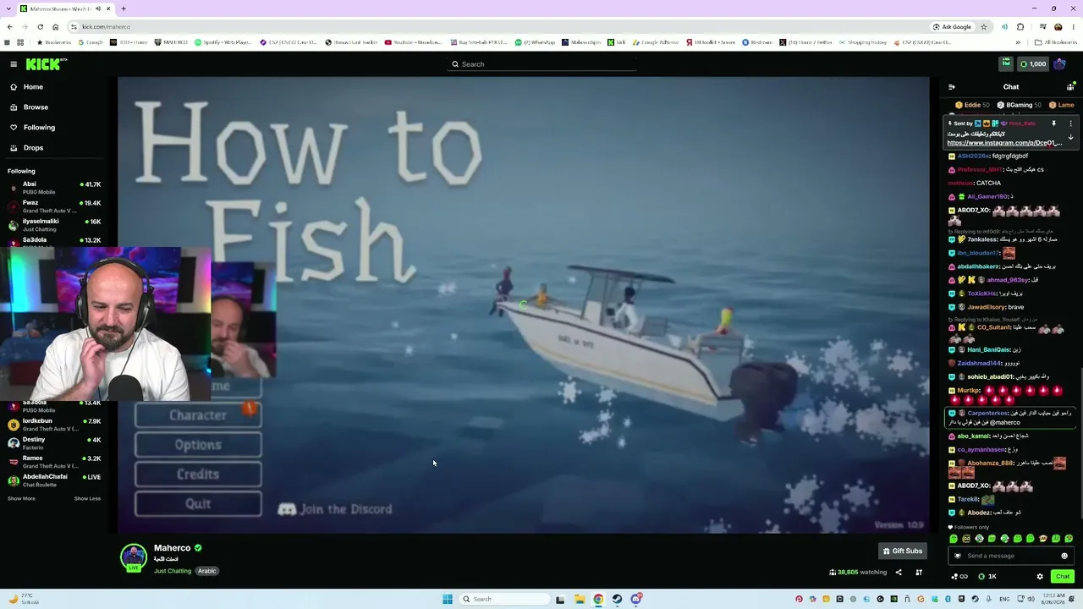Click the 1,000 KICKs balance button

[x=1033, y=64]
